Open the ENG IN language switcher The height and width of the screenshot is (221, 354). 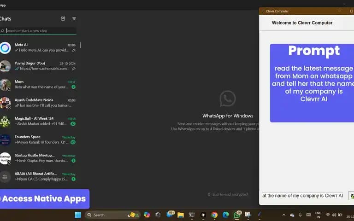(x=318, y=215)
